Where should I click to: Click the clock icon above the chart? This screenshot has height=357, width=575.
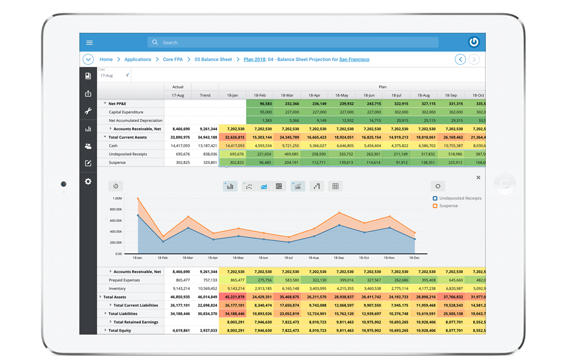pos(116,186)
